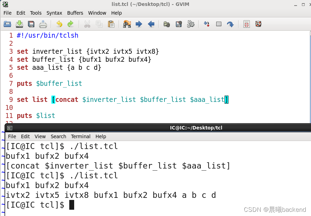Screen dimensions: 311x216
Task: Open the Terminal menu
Action: pyautogui.click(x=81, y=136)
